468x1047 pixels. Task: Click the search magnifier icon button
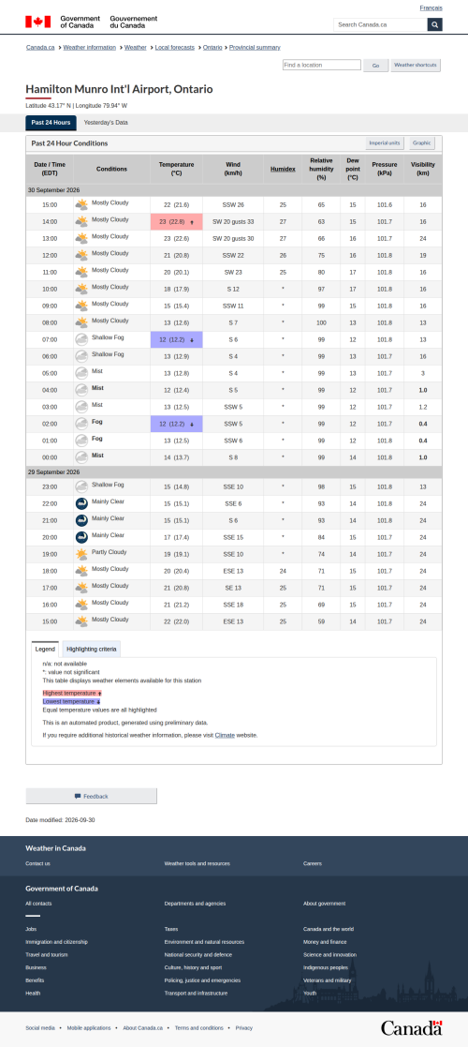tap(434, 24)
